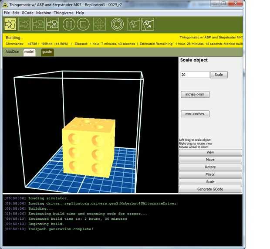Click the Connect to machine icon
The image size is (270, 249).
134,24
